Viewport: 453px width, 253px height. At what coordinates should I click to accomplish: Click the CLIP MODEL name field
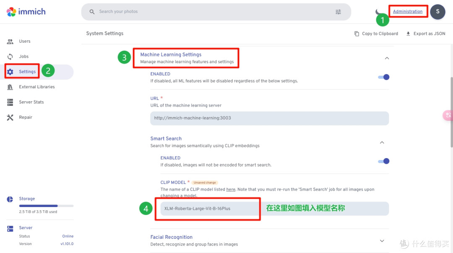(274, 209)
